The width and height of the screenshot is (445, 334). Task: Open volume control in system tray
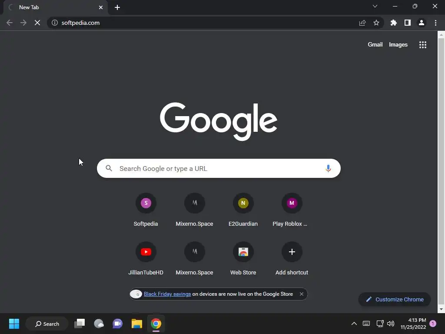pyautogui.click(x=391, y=324)
